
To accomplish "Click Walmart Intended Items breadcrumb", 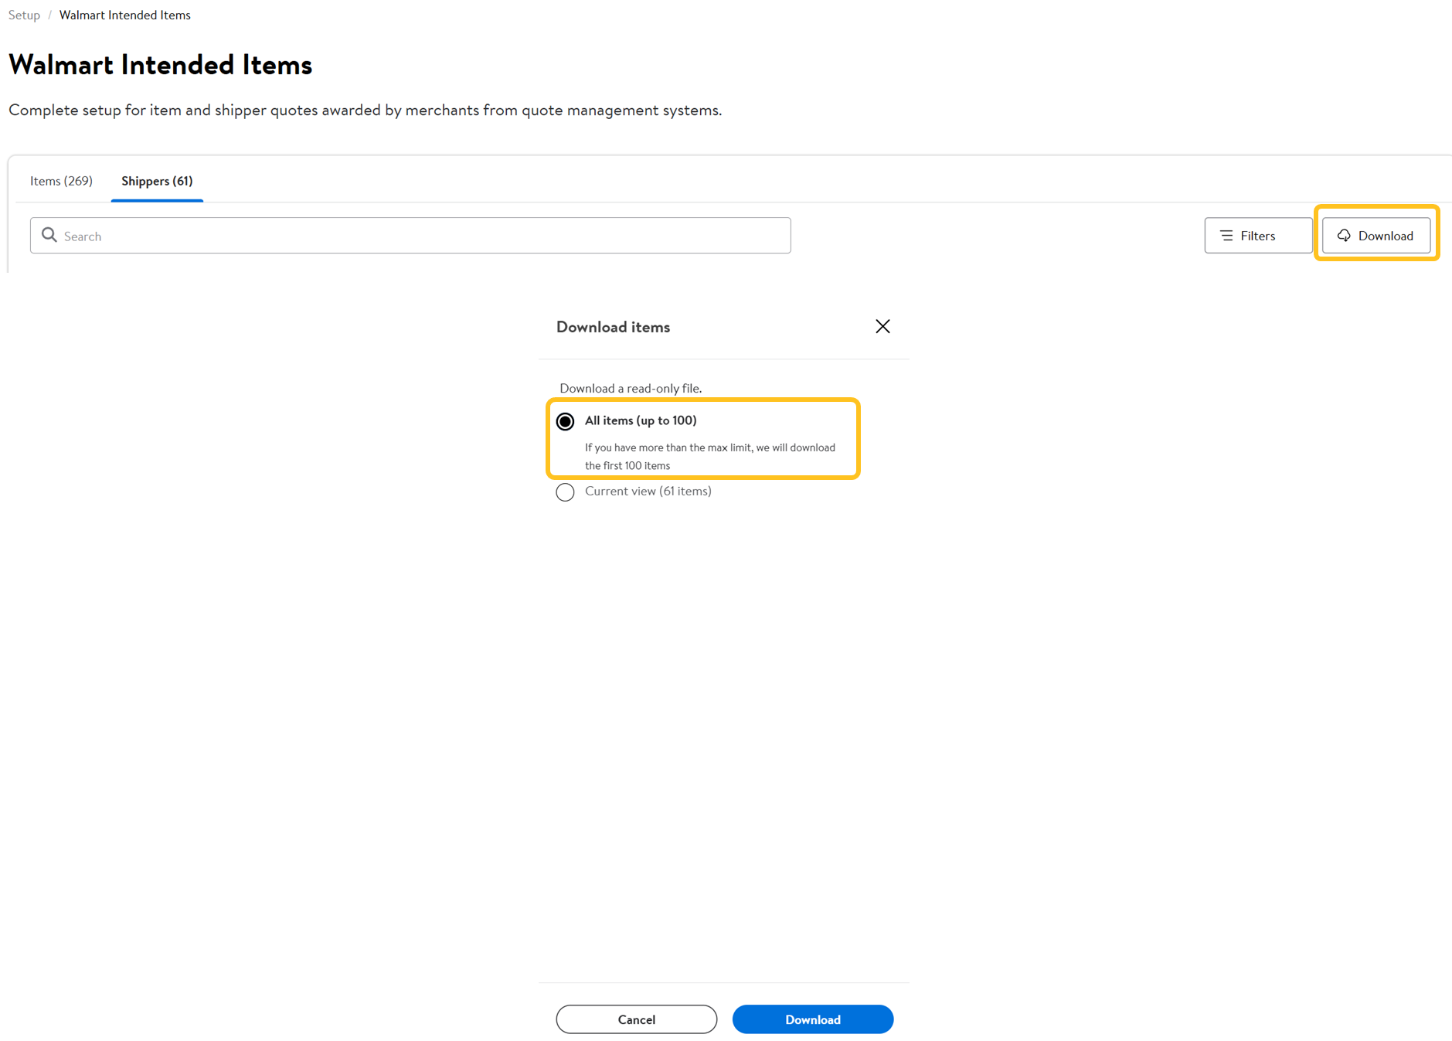I will (125, 15).
